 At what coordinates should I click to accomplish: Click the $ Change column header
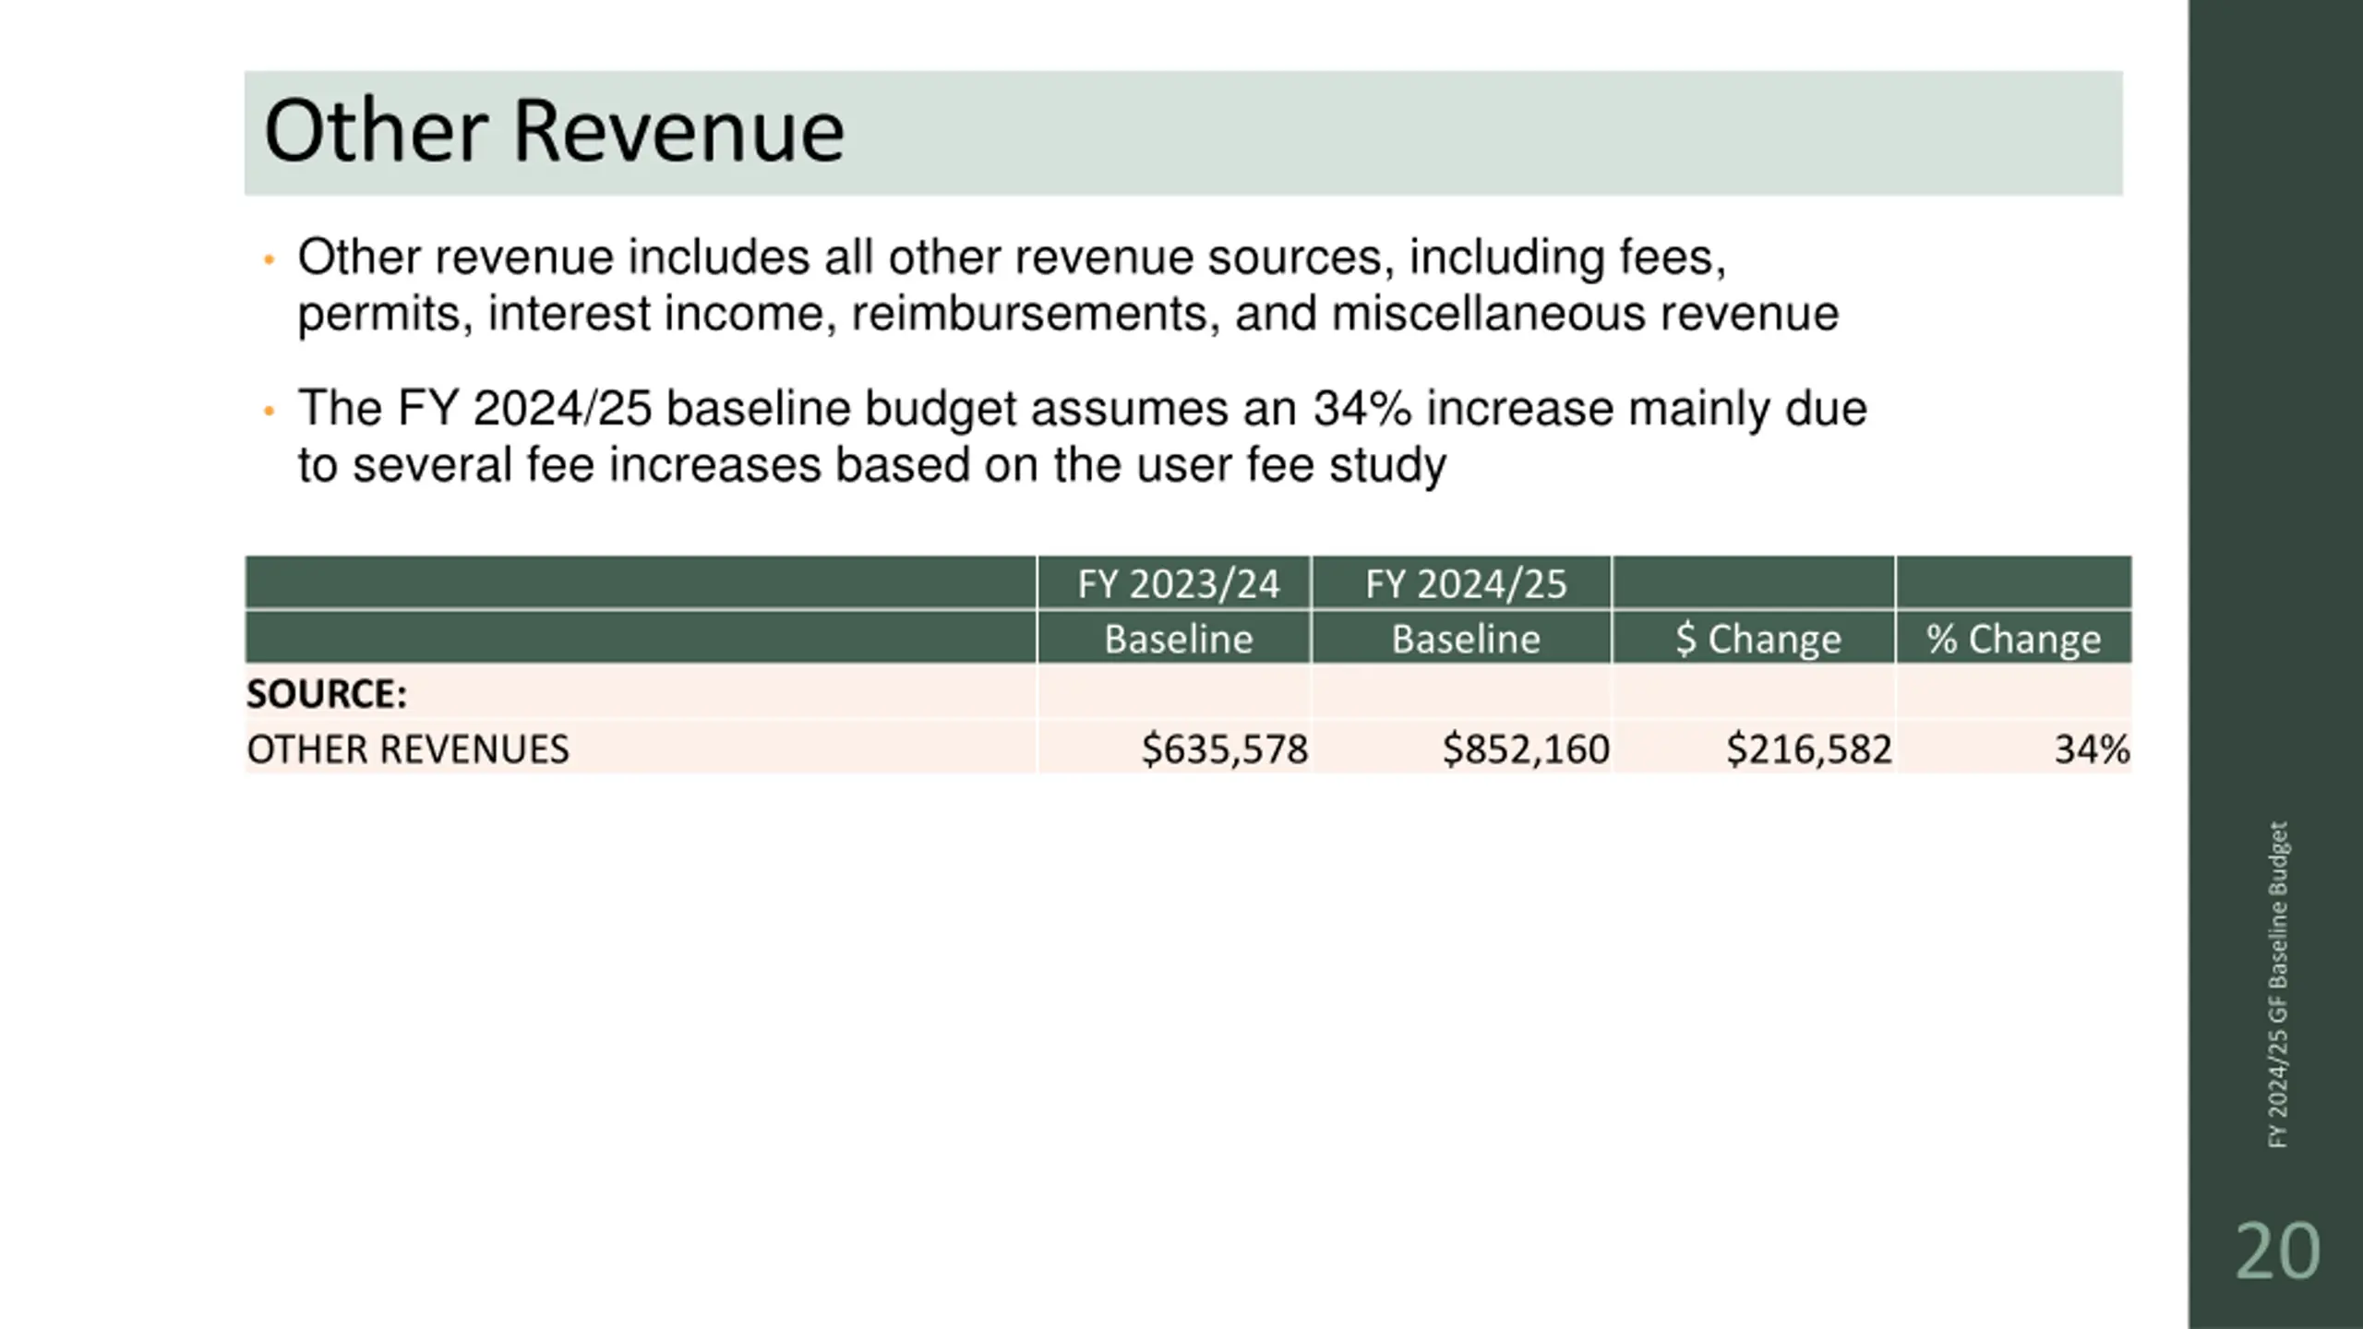click(x=1757, y=638)
